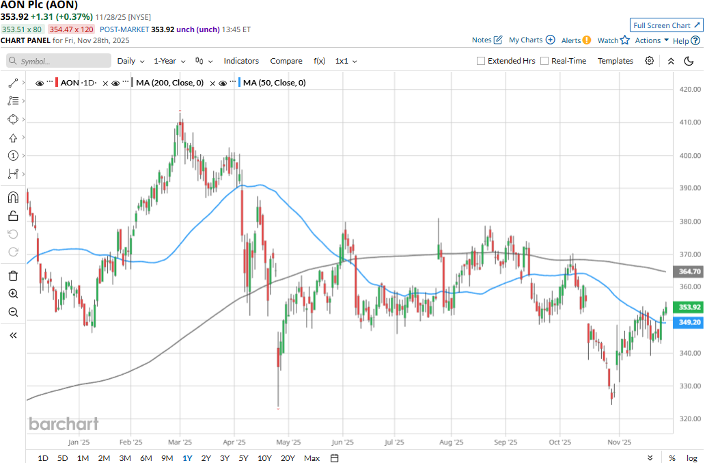Open the Notes link
Image resolution: width=705 pixels, height=463 pixels.
coord(486,40)
